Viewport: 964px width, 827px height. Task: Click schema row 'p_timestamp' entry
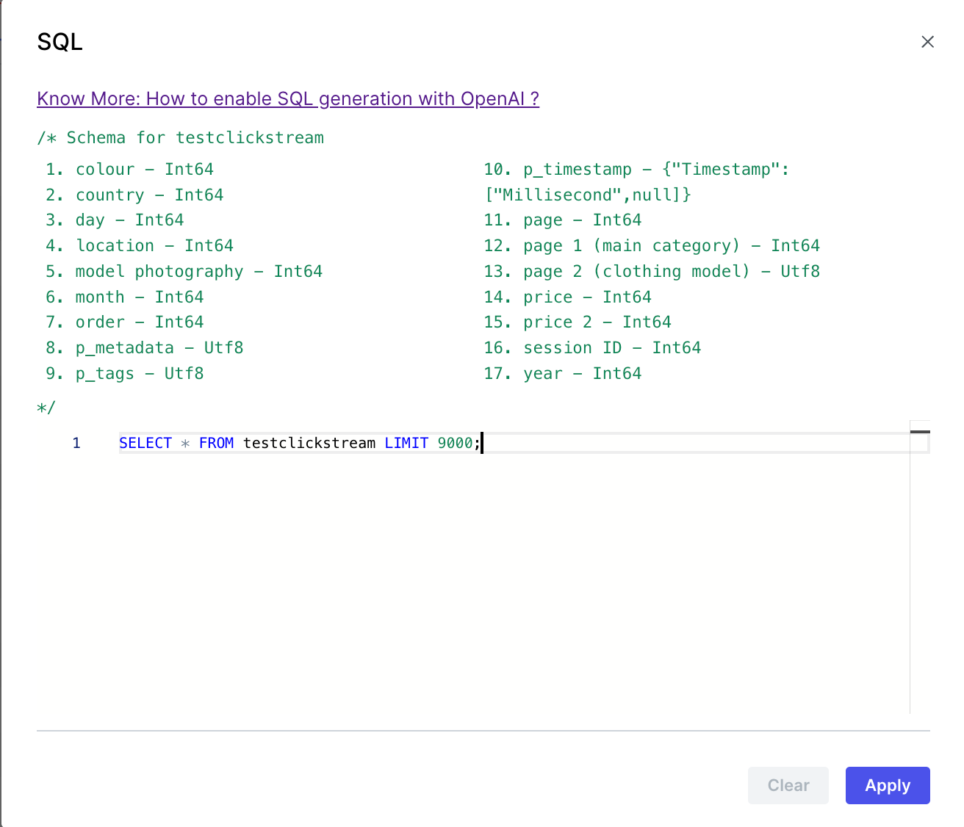coord(636,182)
